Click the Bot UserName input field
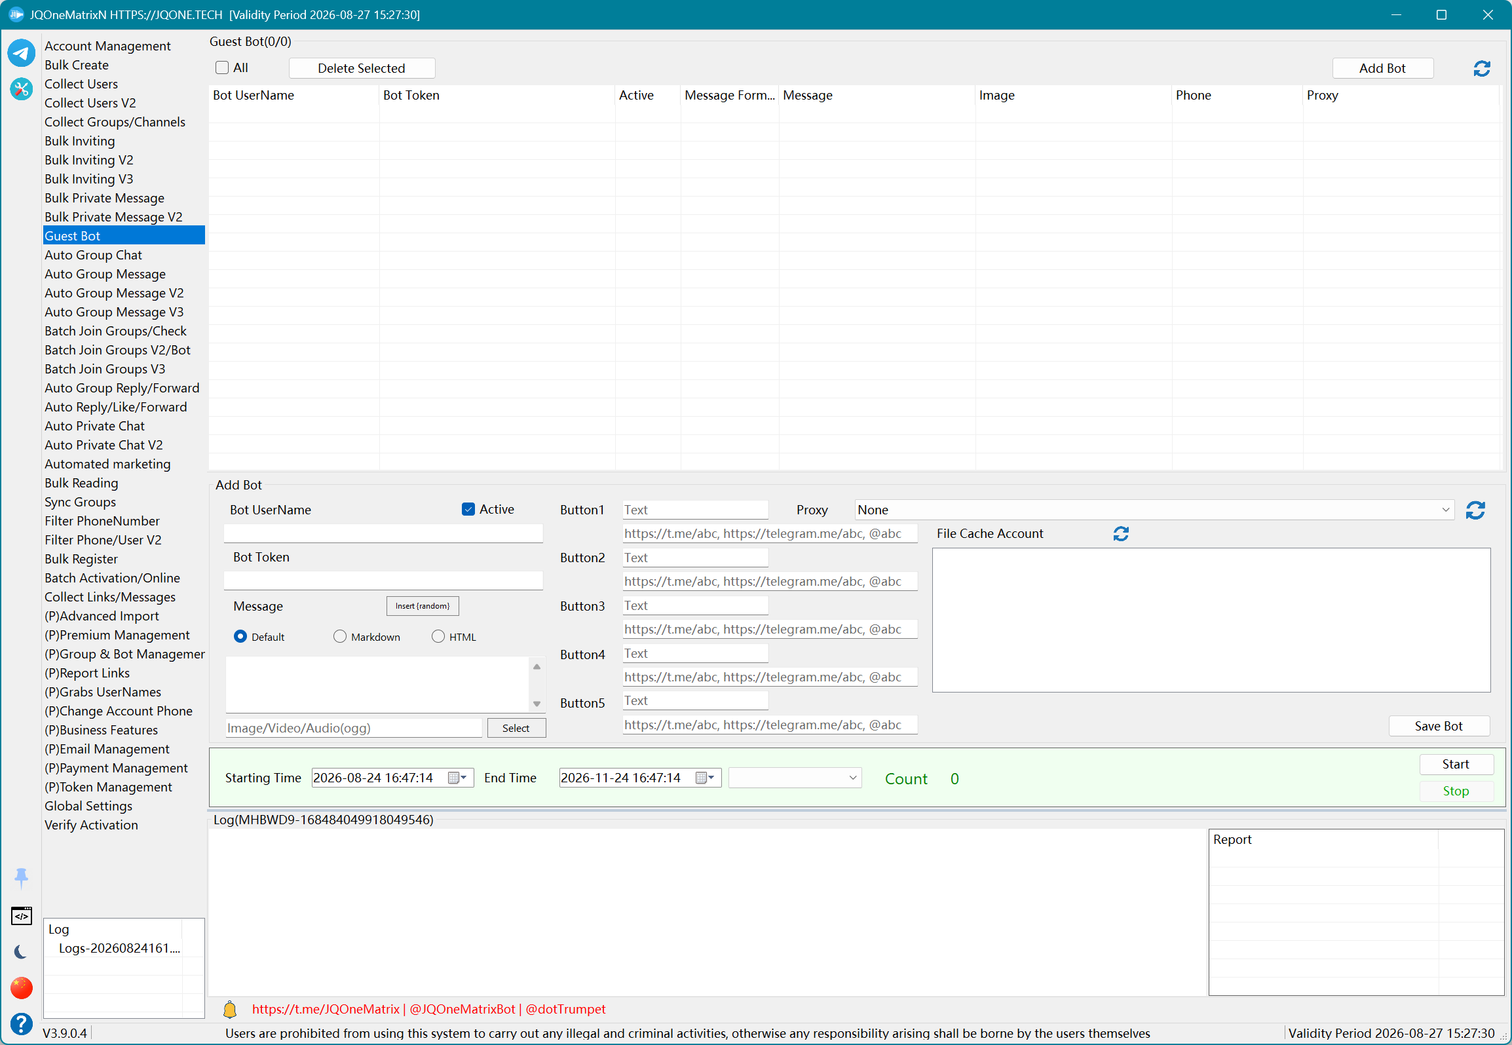1512x1045 pixels. tap(383, 533)
